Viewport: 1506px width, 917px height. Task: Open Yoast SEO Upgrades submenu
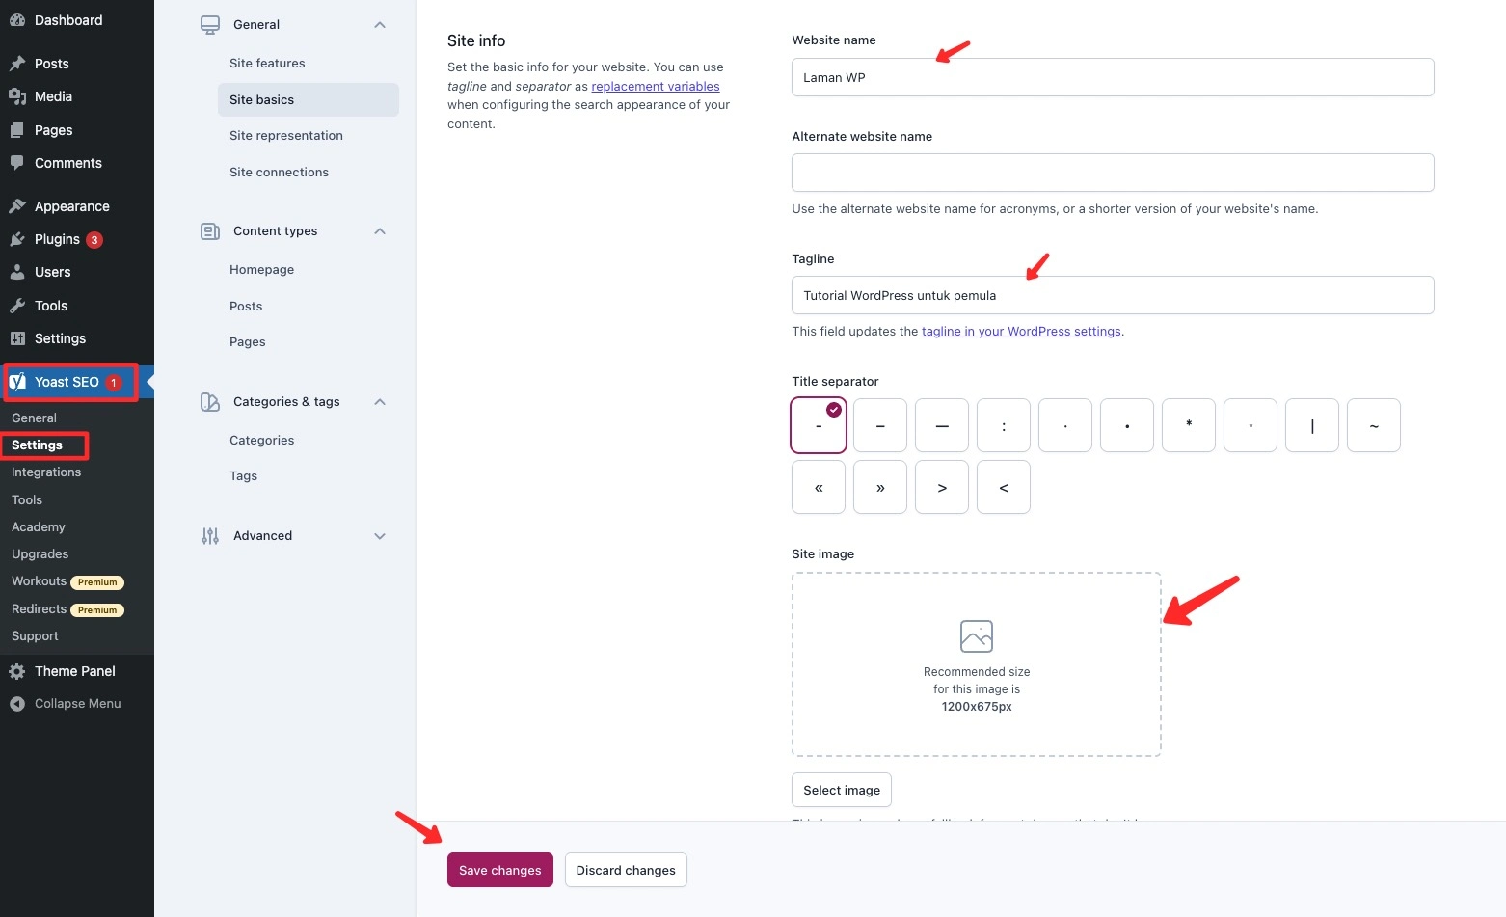40,554
